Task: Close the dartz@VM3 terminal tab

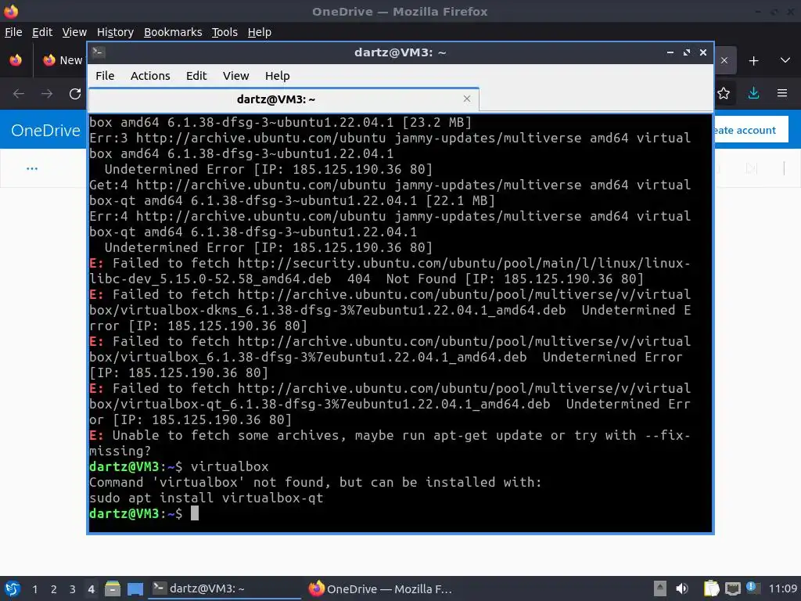Action: [466, 99]
